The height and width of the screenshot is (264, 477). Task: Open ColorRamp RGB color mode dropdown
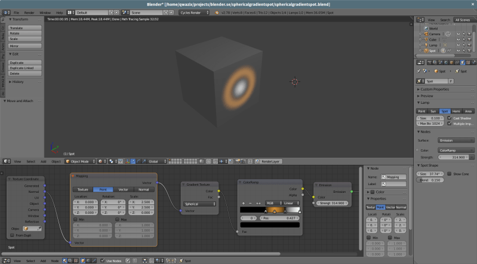coord(273,203)
